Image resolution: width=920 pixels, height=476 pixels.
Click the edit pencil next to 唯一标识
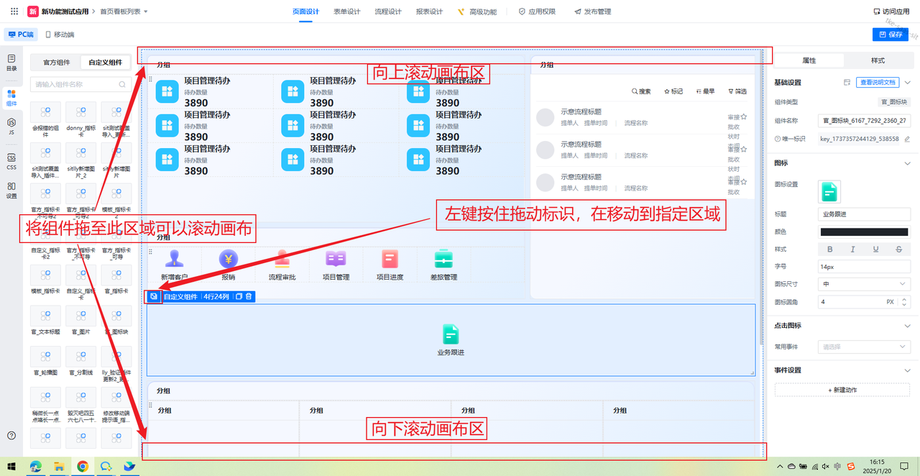[906, 139]
